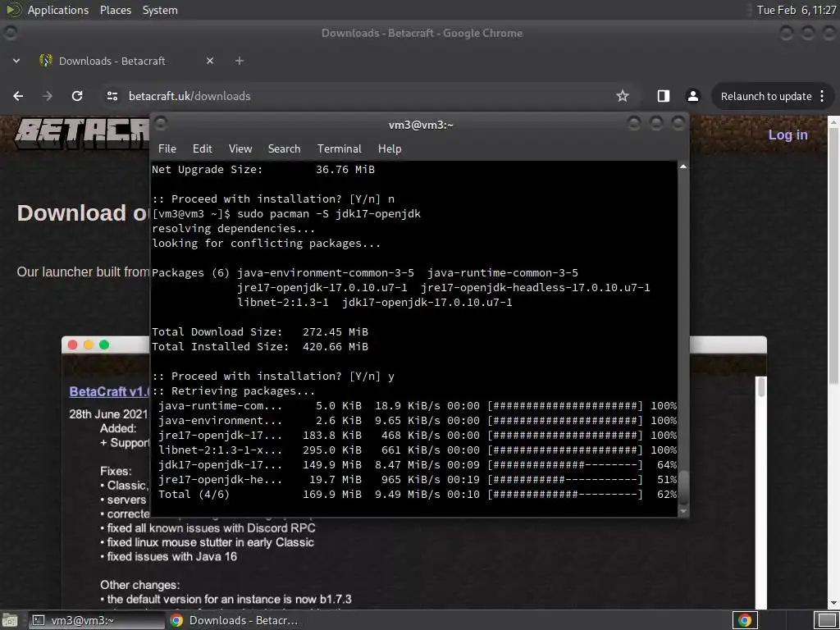This screenshot has width=840, height=630.
Task: Click the jre17-openjdk-he... progress bar
Action: [x=564, y=479]
